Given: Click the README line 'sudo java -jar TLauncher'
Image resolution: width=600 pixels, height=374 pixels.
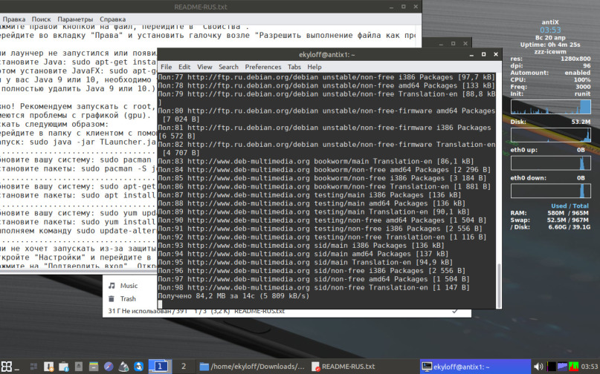Looking at the screenshot, I should (78, 142).
